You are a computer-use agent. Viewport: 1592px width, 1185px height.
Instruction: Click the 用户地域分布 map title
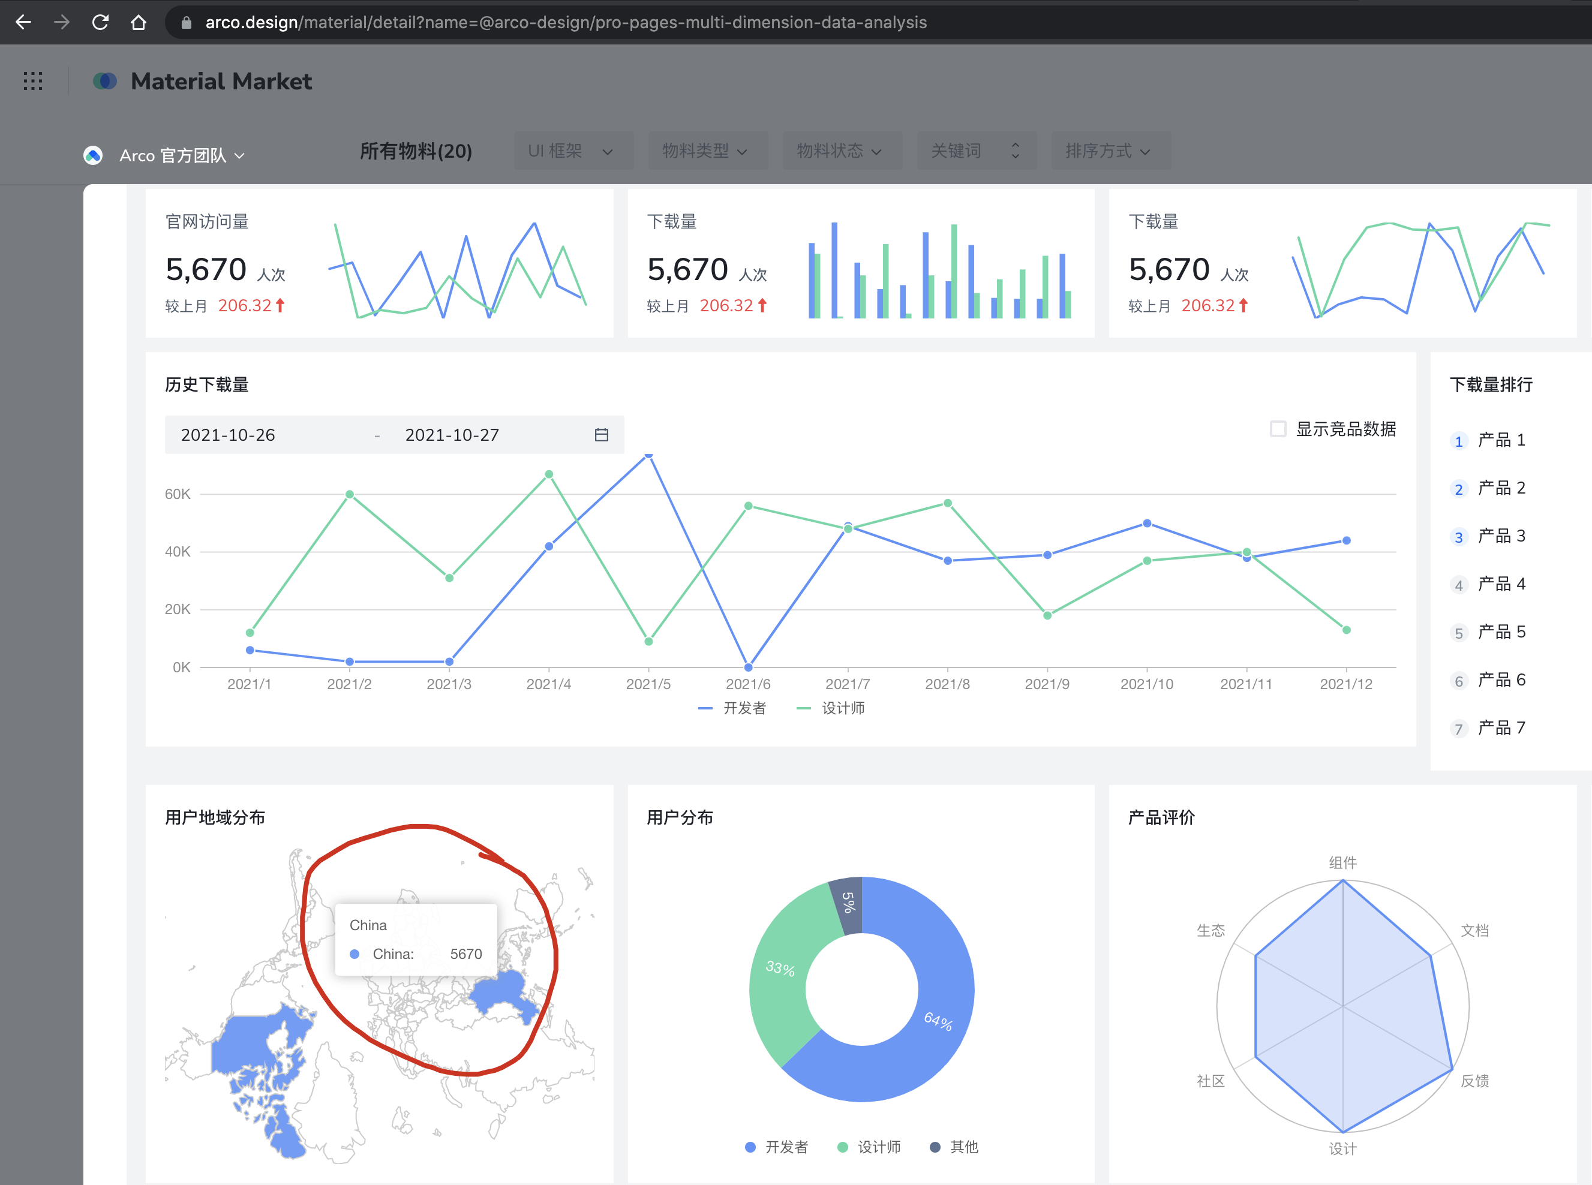coord(215,817)
